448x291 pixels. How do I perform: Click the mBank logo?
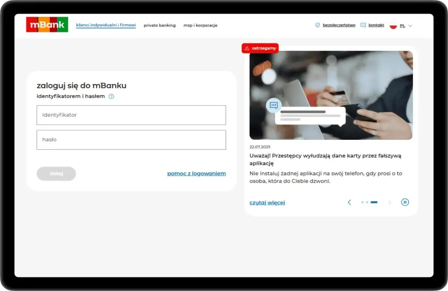pyautogui.click(x=47, y=24)
